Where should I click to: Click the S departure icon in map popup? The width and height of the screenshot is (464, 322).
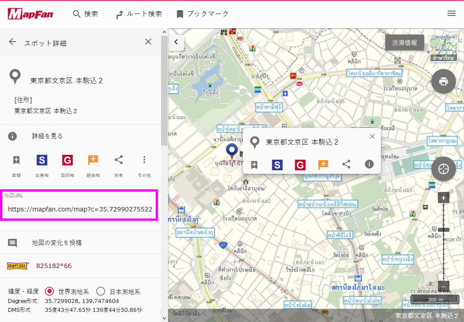point(277,165)
